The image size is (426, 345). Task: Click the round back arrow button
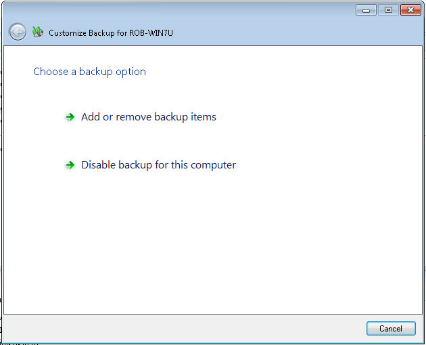(18, 32)
